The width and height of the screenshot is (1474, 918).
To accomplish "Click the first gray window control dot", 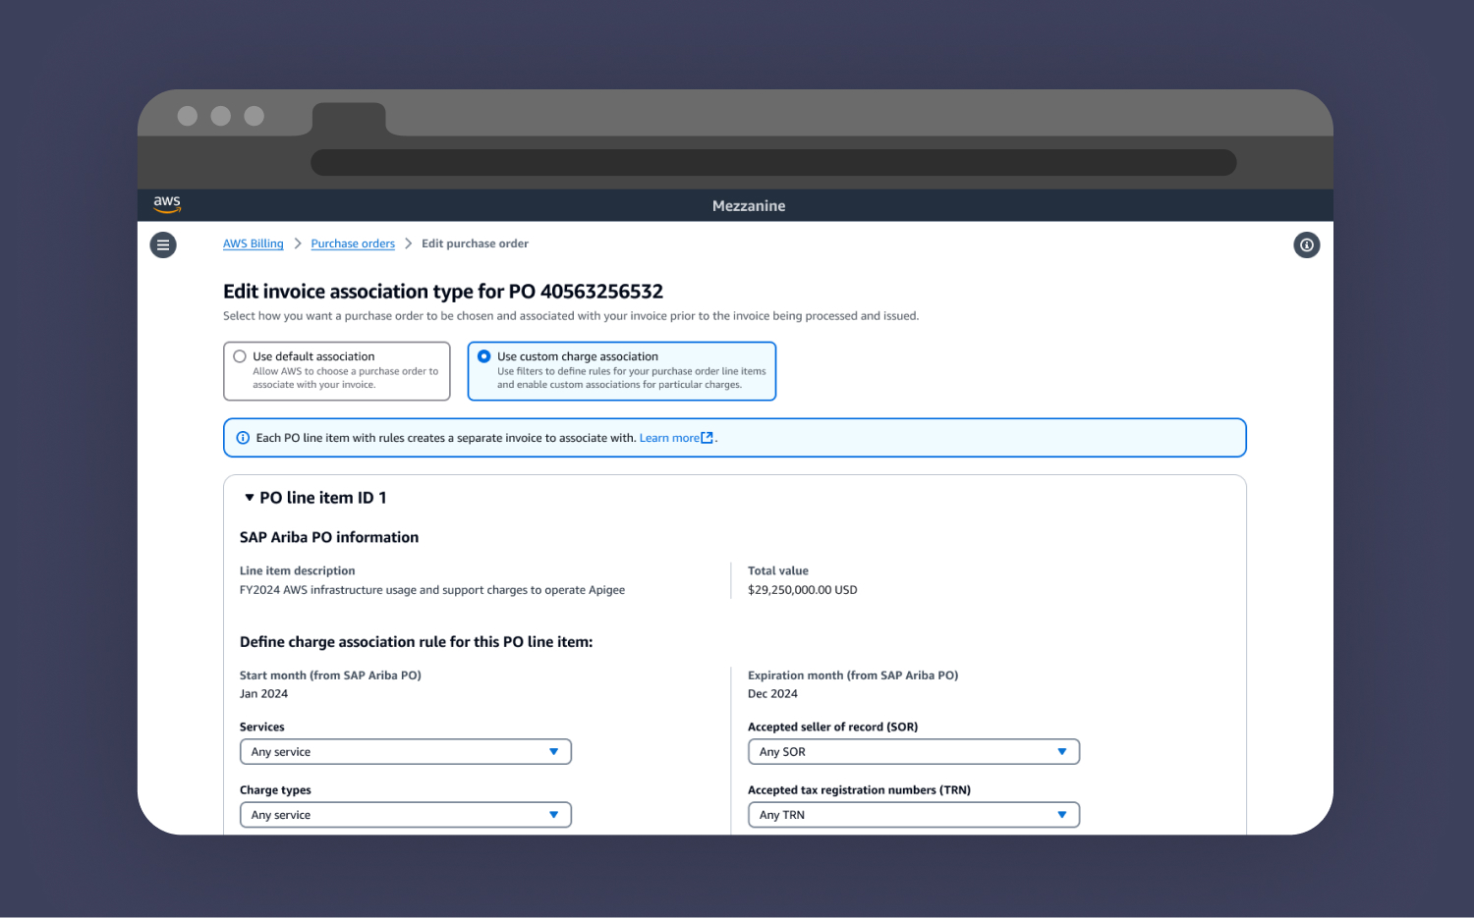I will coord(188,116).
